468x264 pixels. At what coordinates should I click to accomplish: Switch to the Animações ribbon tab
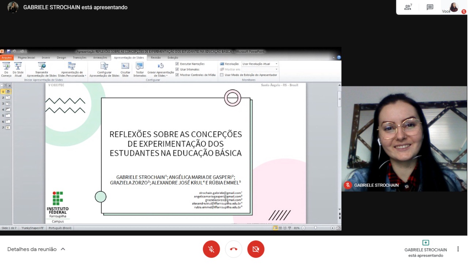[x=100, y=58]
